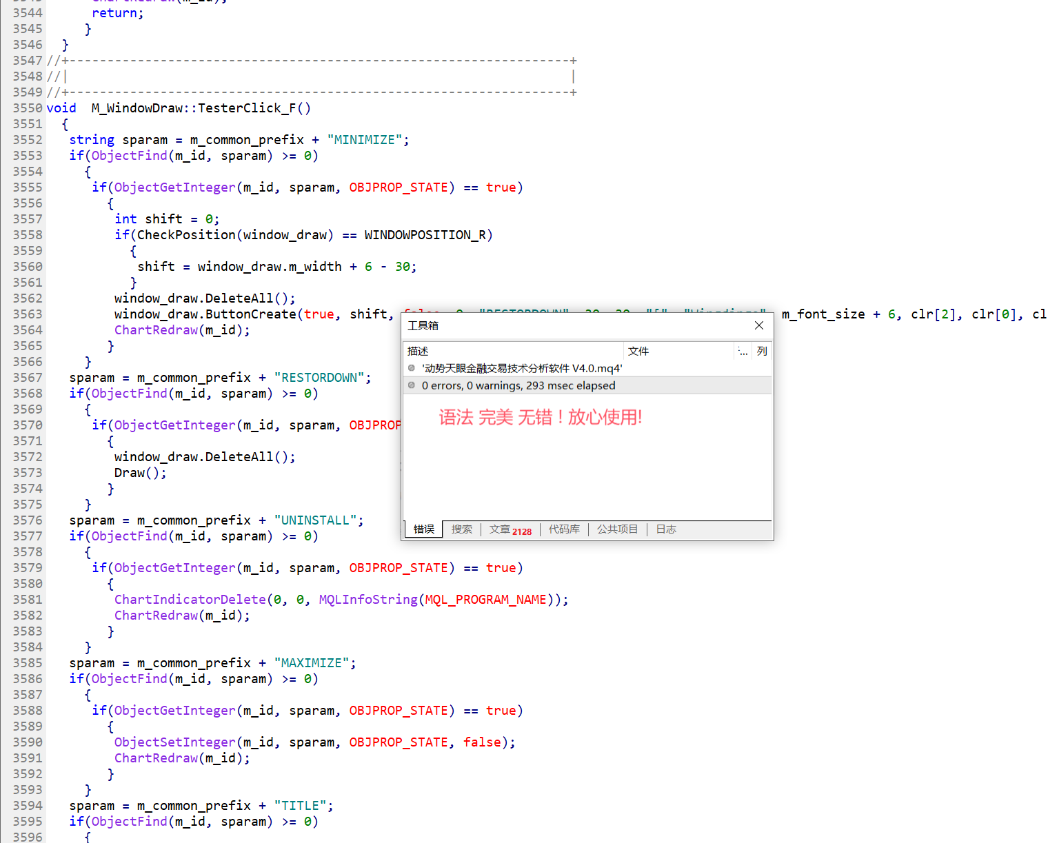
Task: Open the 文章 tab showing 2128
Action: click(510, 529)
